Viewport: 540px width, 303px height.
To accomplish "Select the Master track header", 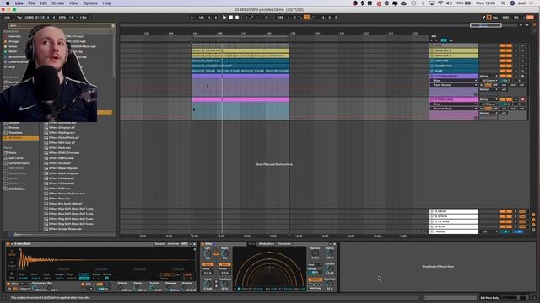I will pos(454,232).
